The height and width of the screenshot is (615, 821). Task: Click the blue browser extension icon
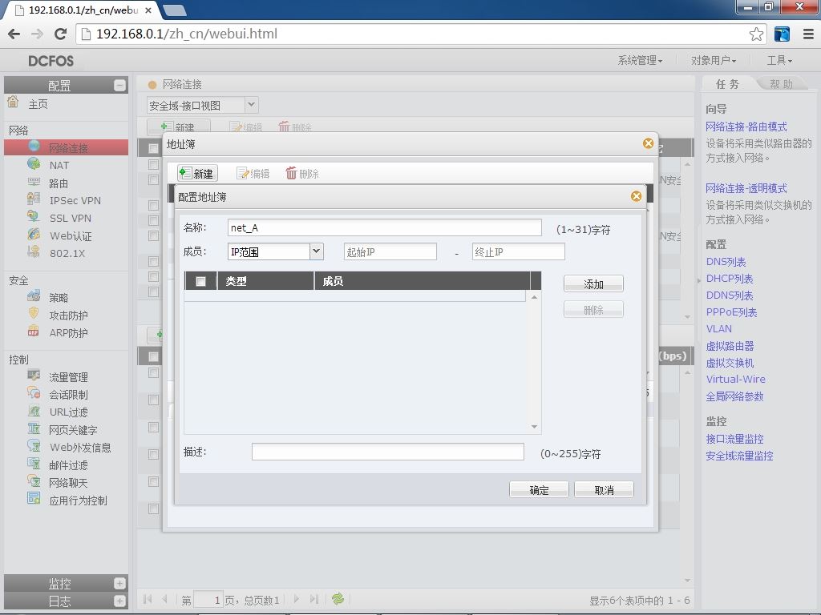tap(782, 34)
